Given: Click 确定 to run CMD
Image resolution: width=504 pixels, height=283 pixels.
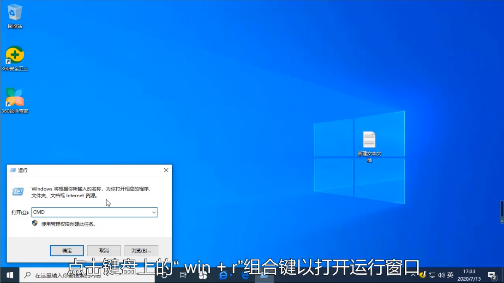Looking at the screenshot, I should (67, 250).
